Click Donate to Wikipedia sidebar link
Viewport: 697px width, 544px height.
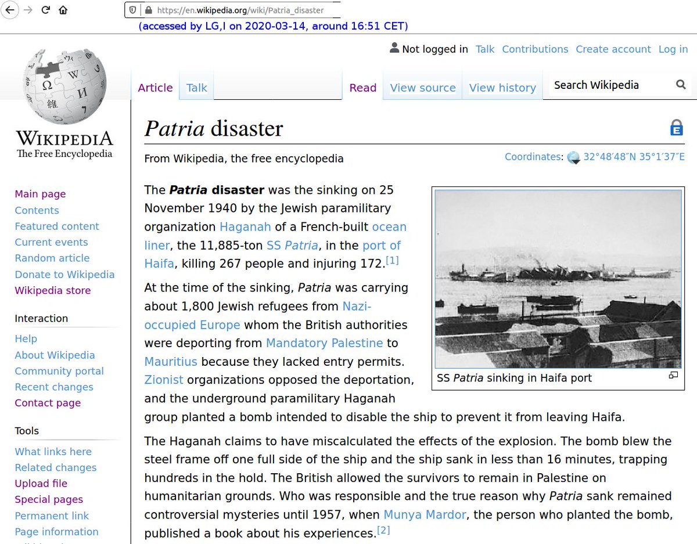click(64, 275)
